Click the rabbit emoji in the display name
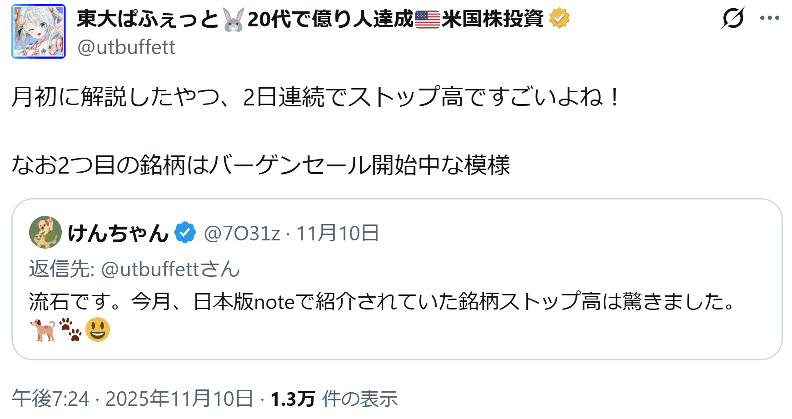Image resolution: width=792 pixels, height=419 pixels. pyautogui.click(x=234, y=20)
